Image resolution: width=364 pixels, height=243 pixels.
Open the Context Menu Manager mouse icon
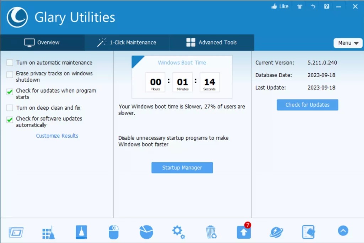[x=113, y=232]
